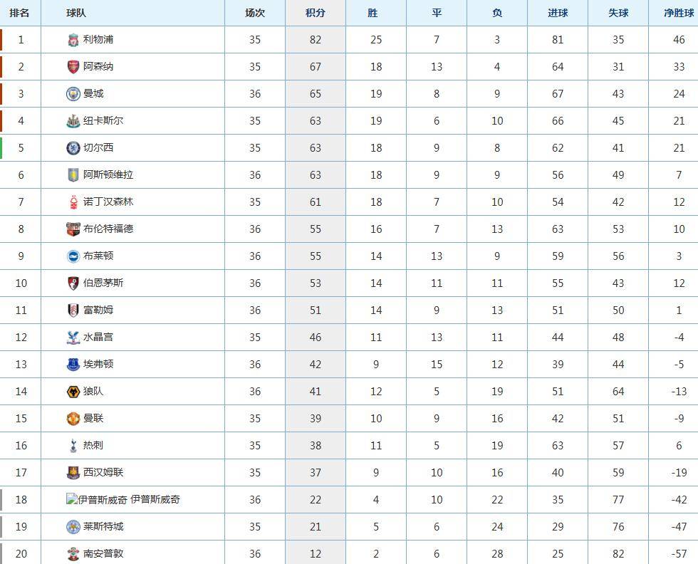Click the Manchester United crest icon
Screen dimensions: 698x564
click(x=73, y=419)
